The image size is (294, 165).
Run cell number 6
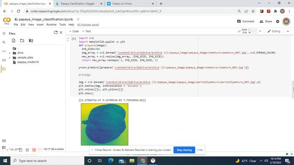click(x=74, y=38)
